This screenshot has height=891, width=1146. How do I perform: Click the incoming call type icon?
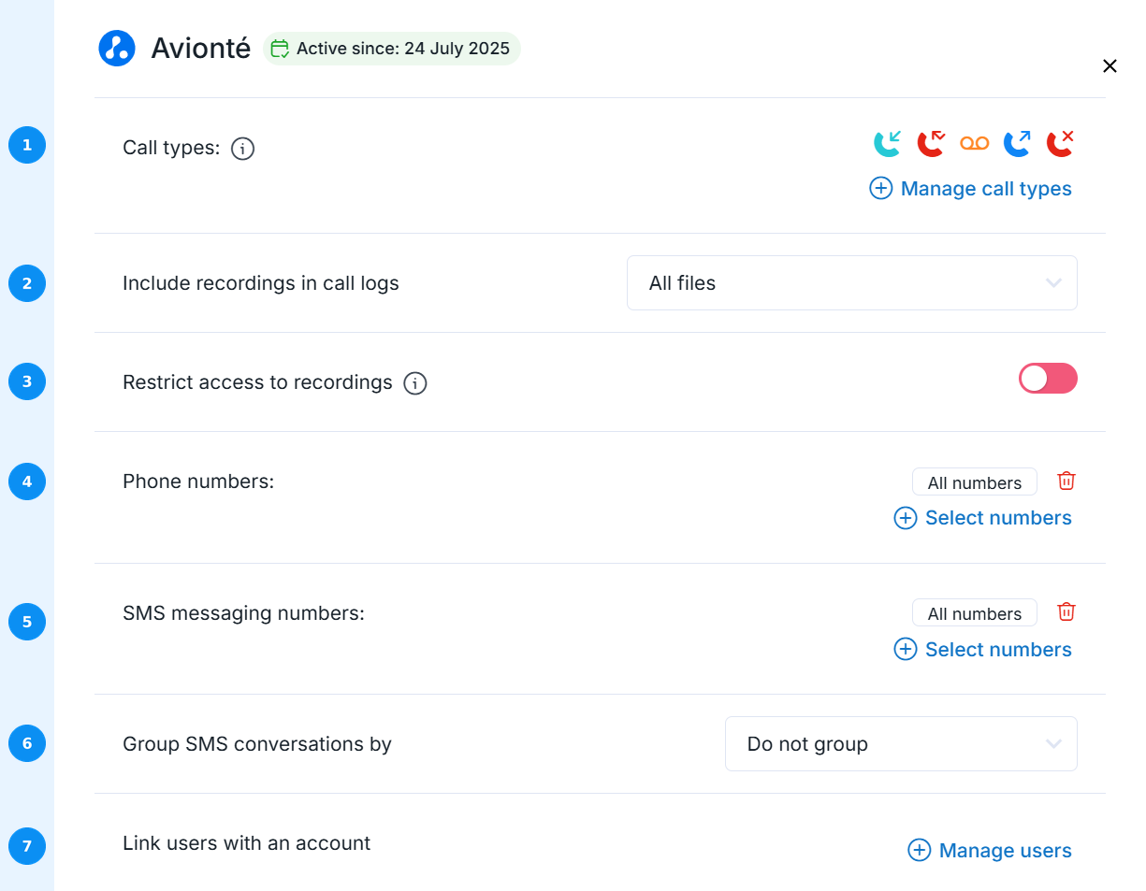[887, 143]
